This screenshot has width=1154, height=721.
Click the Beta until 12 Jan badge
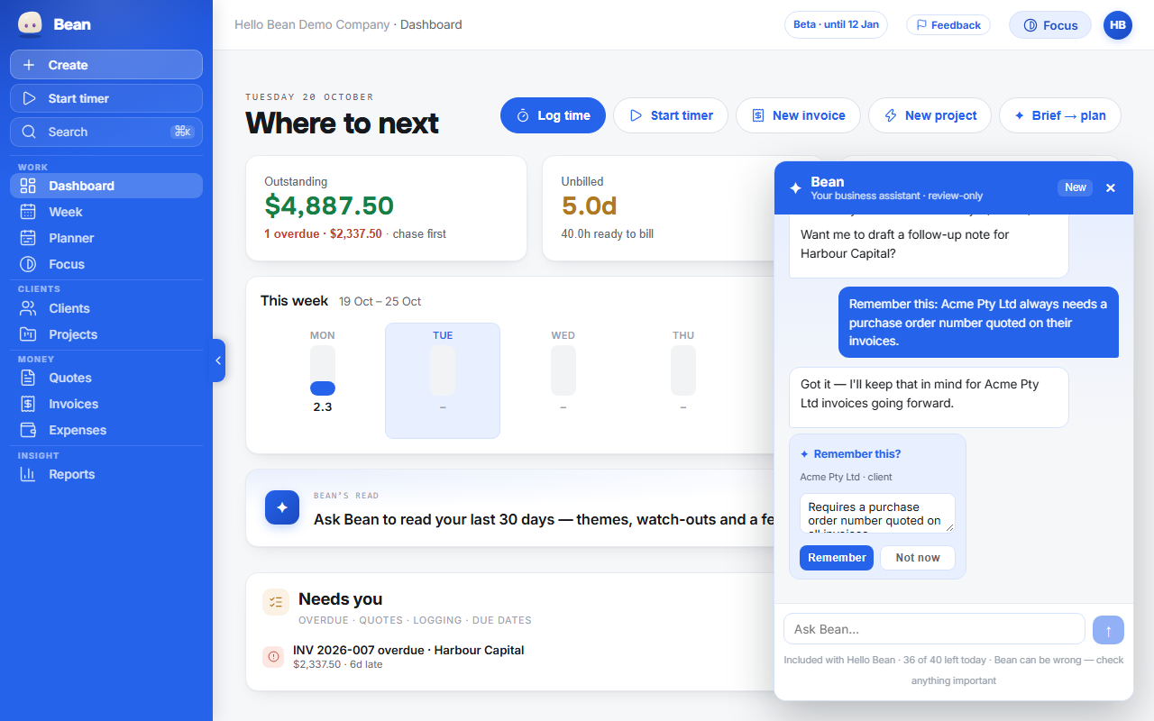(836, 24)
